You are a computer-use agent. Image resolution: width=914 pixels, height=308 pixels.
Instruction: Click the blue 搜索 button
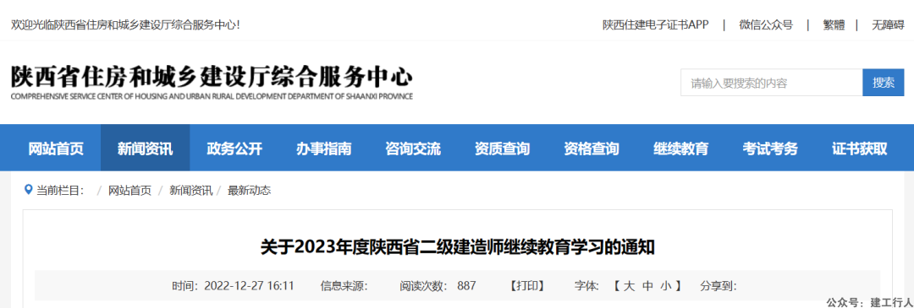[883, 83]
